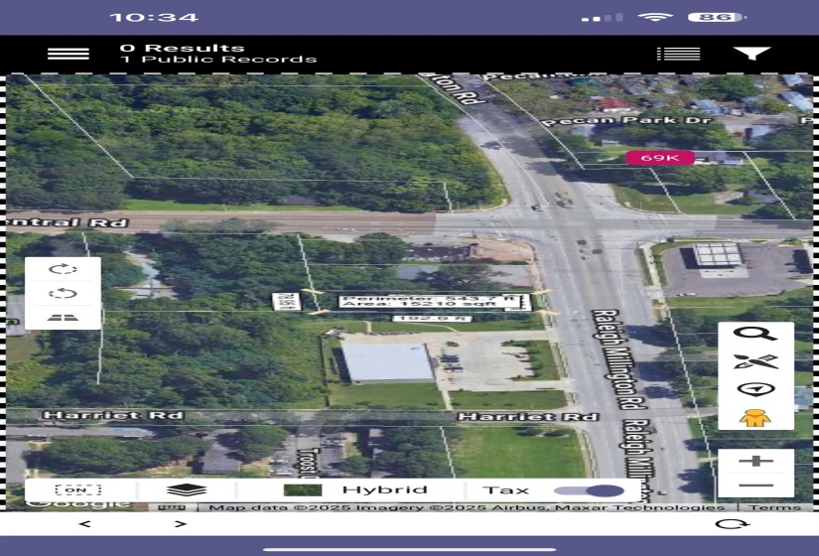Zoom out with the minus button
The height and width of the screenshot is (556, 819).
(755, 485)
